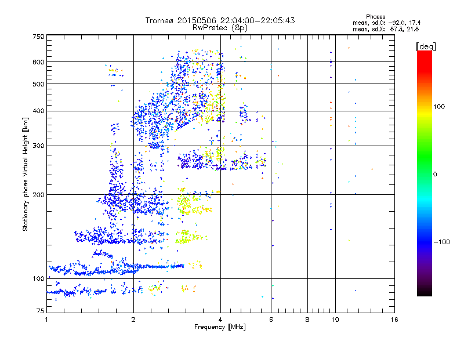Click the '300' y-axis tick label
This screenshot has height=348, width=464.
[x=38, y=146]
